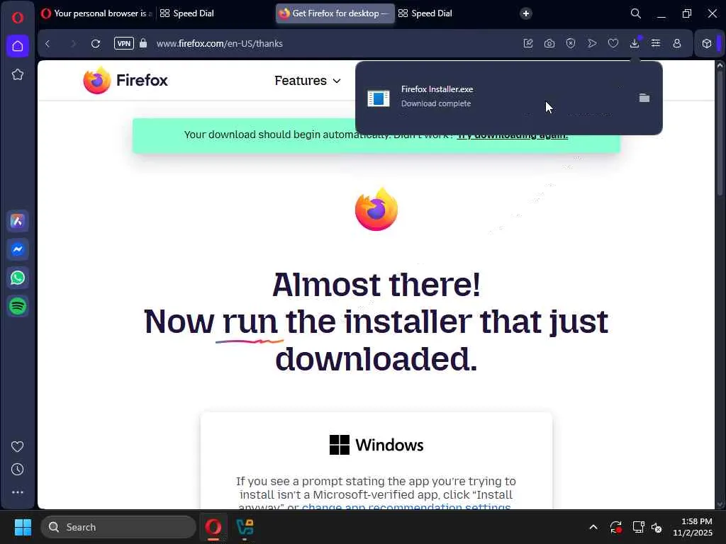Go to Opera Start Page home icon
The width and height of the screenshot is (726, 544).
[18, 46]
